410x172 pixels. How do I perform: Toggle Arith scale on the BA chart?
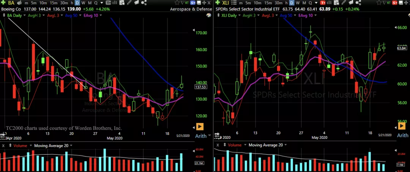pyautogui.click(x=201, y=136)
